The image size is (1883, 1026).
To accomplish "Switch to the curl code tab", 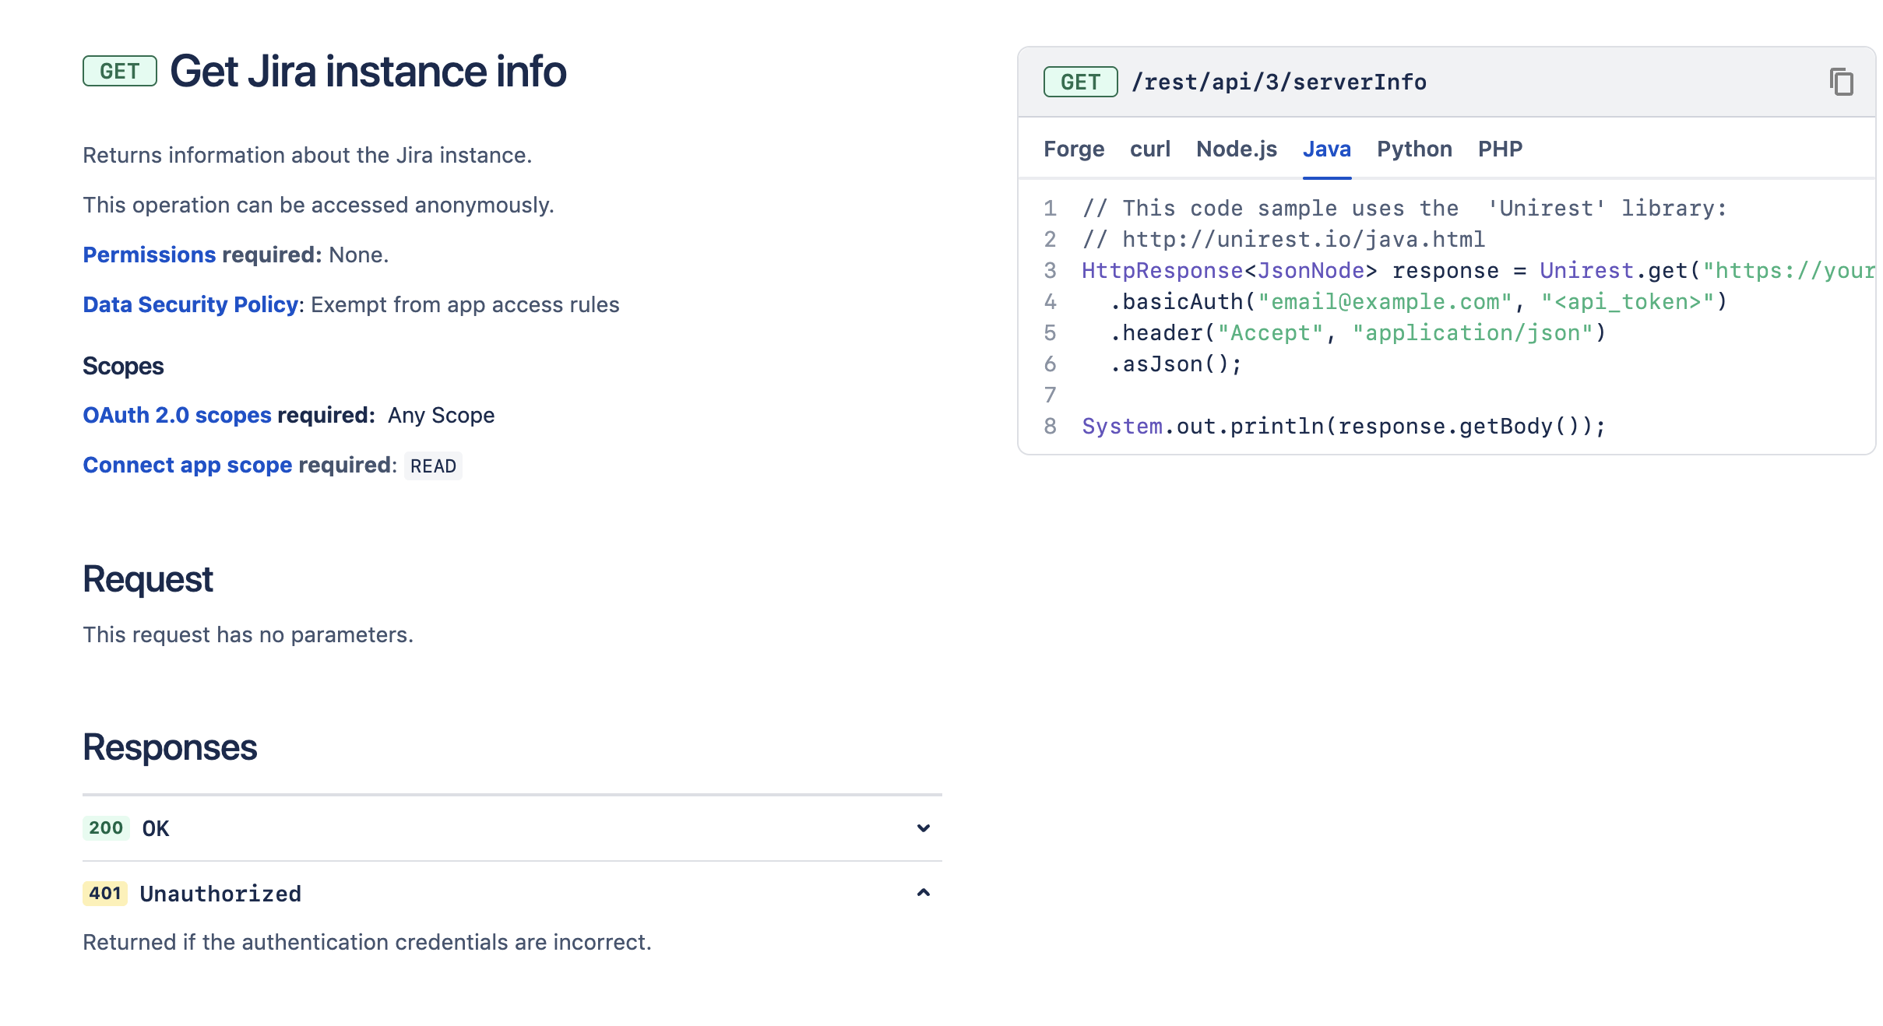I will pos(1149,149).
